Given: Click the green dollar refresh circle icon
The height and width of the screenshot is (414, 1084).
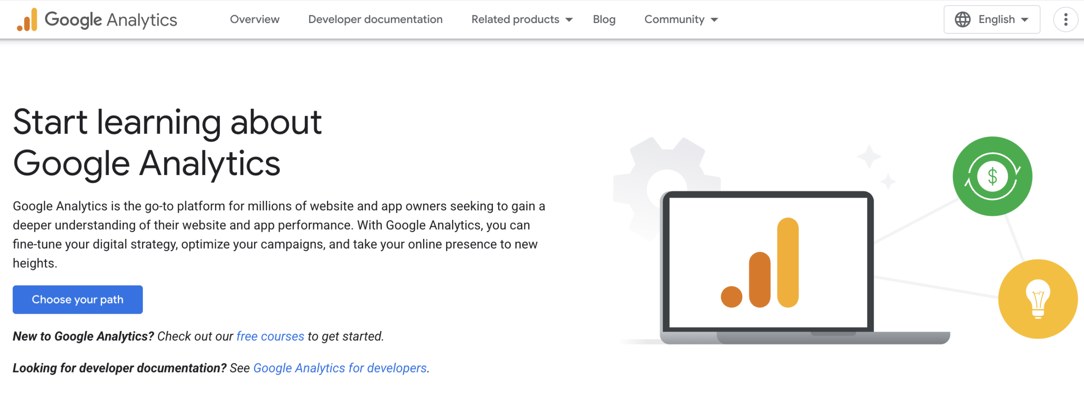Looking at the screenshot, I should coord(992,176).
